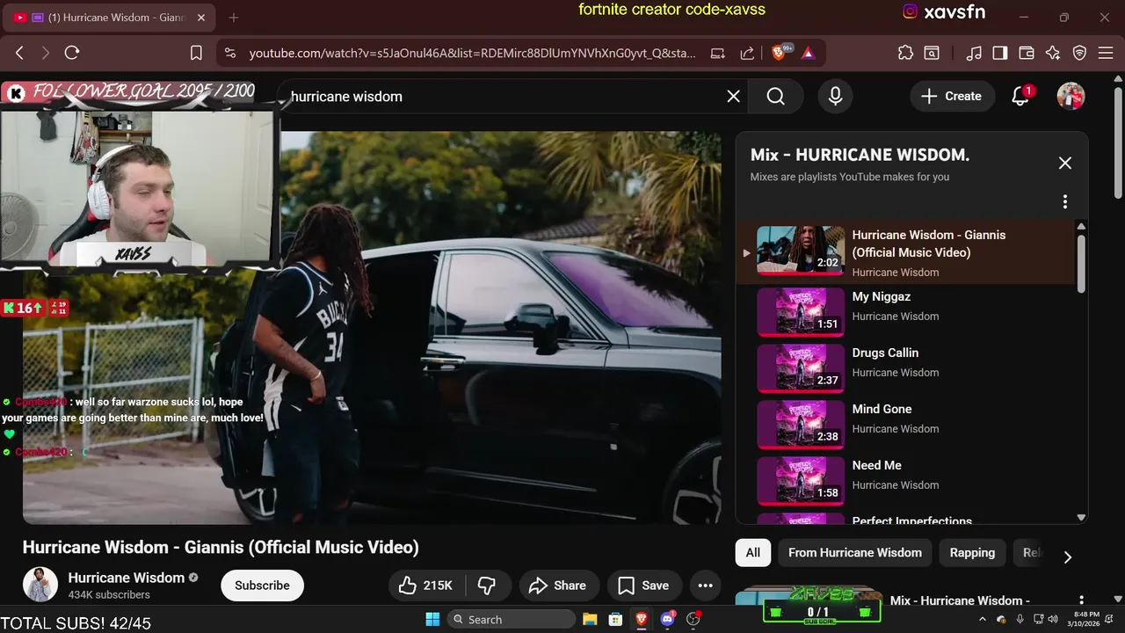Open Leo AI assistant sparkle icon
Screen dimensions: 1125x633
tap(1053, 53)
